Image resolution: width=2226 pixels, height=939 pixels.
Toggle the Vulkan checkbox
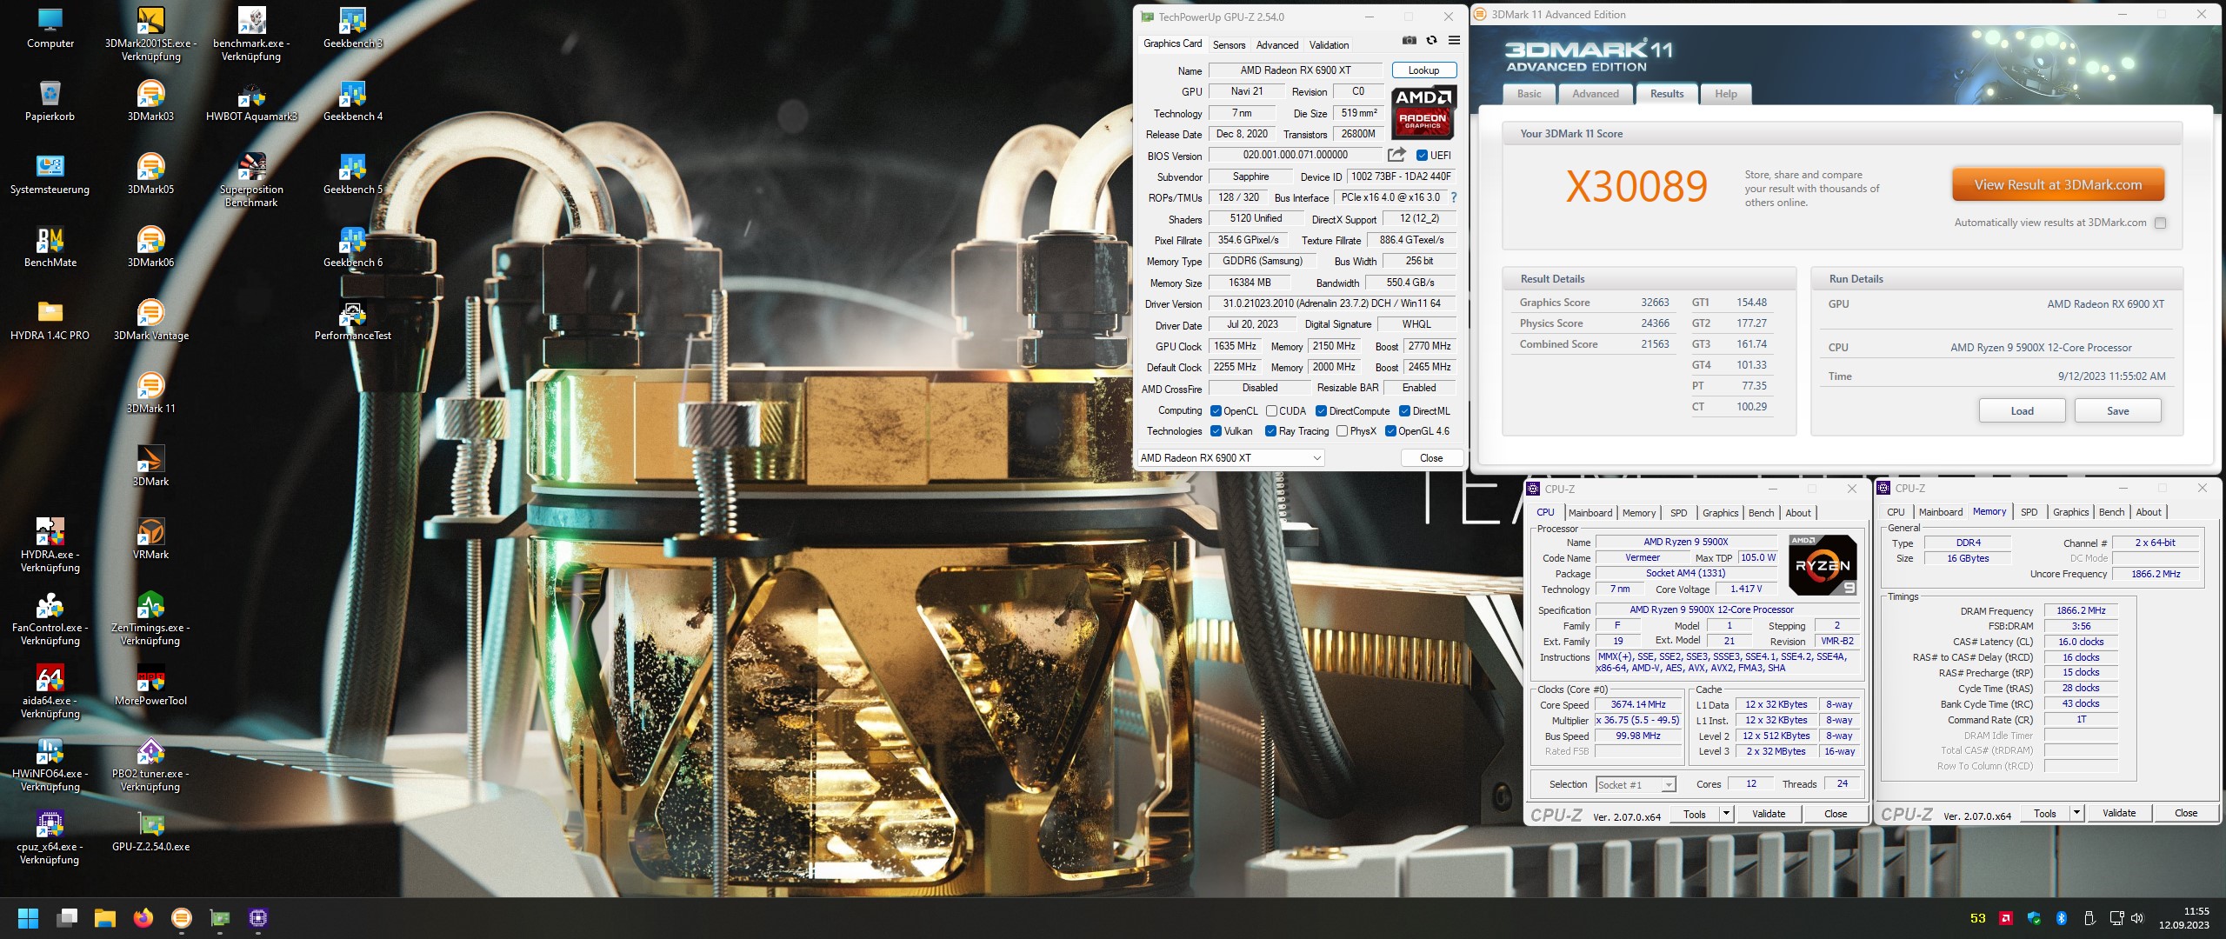1216,431
